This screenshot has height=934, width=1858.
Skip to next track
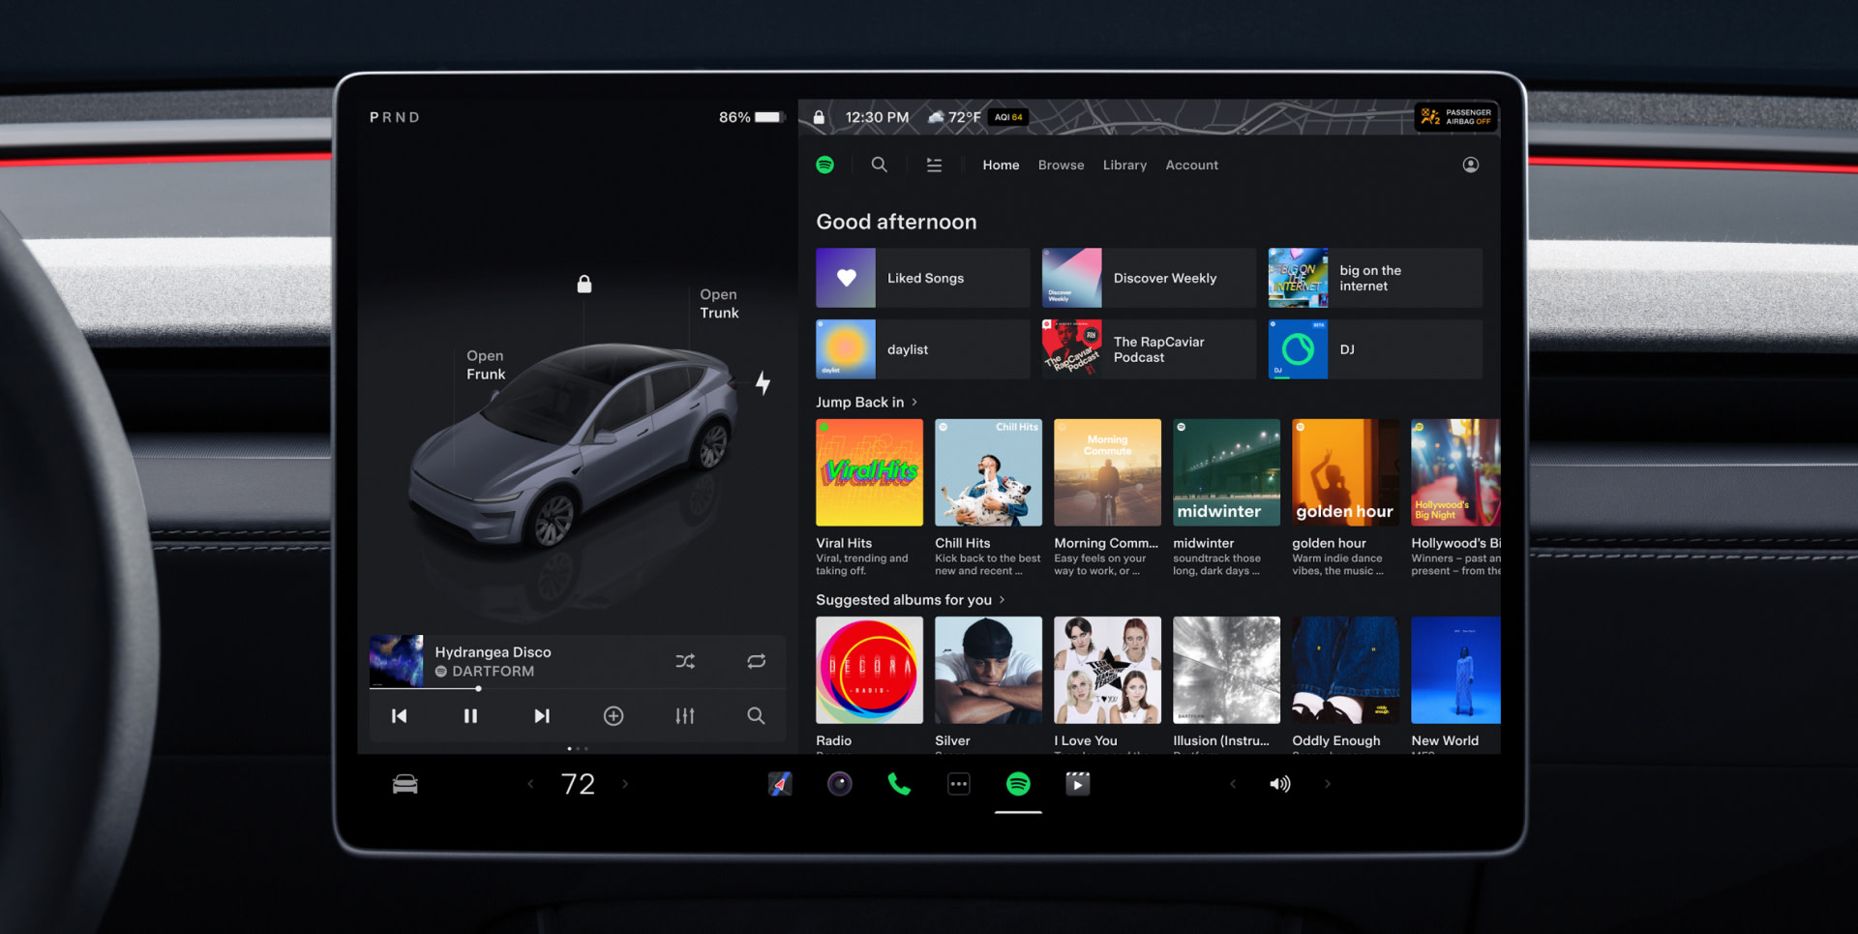(542, 716)
